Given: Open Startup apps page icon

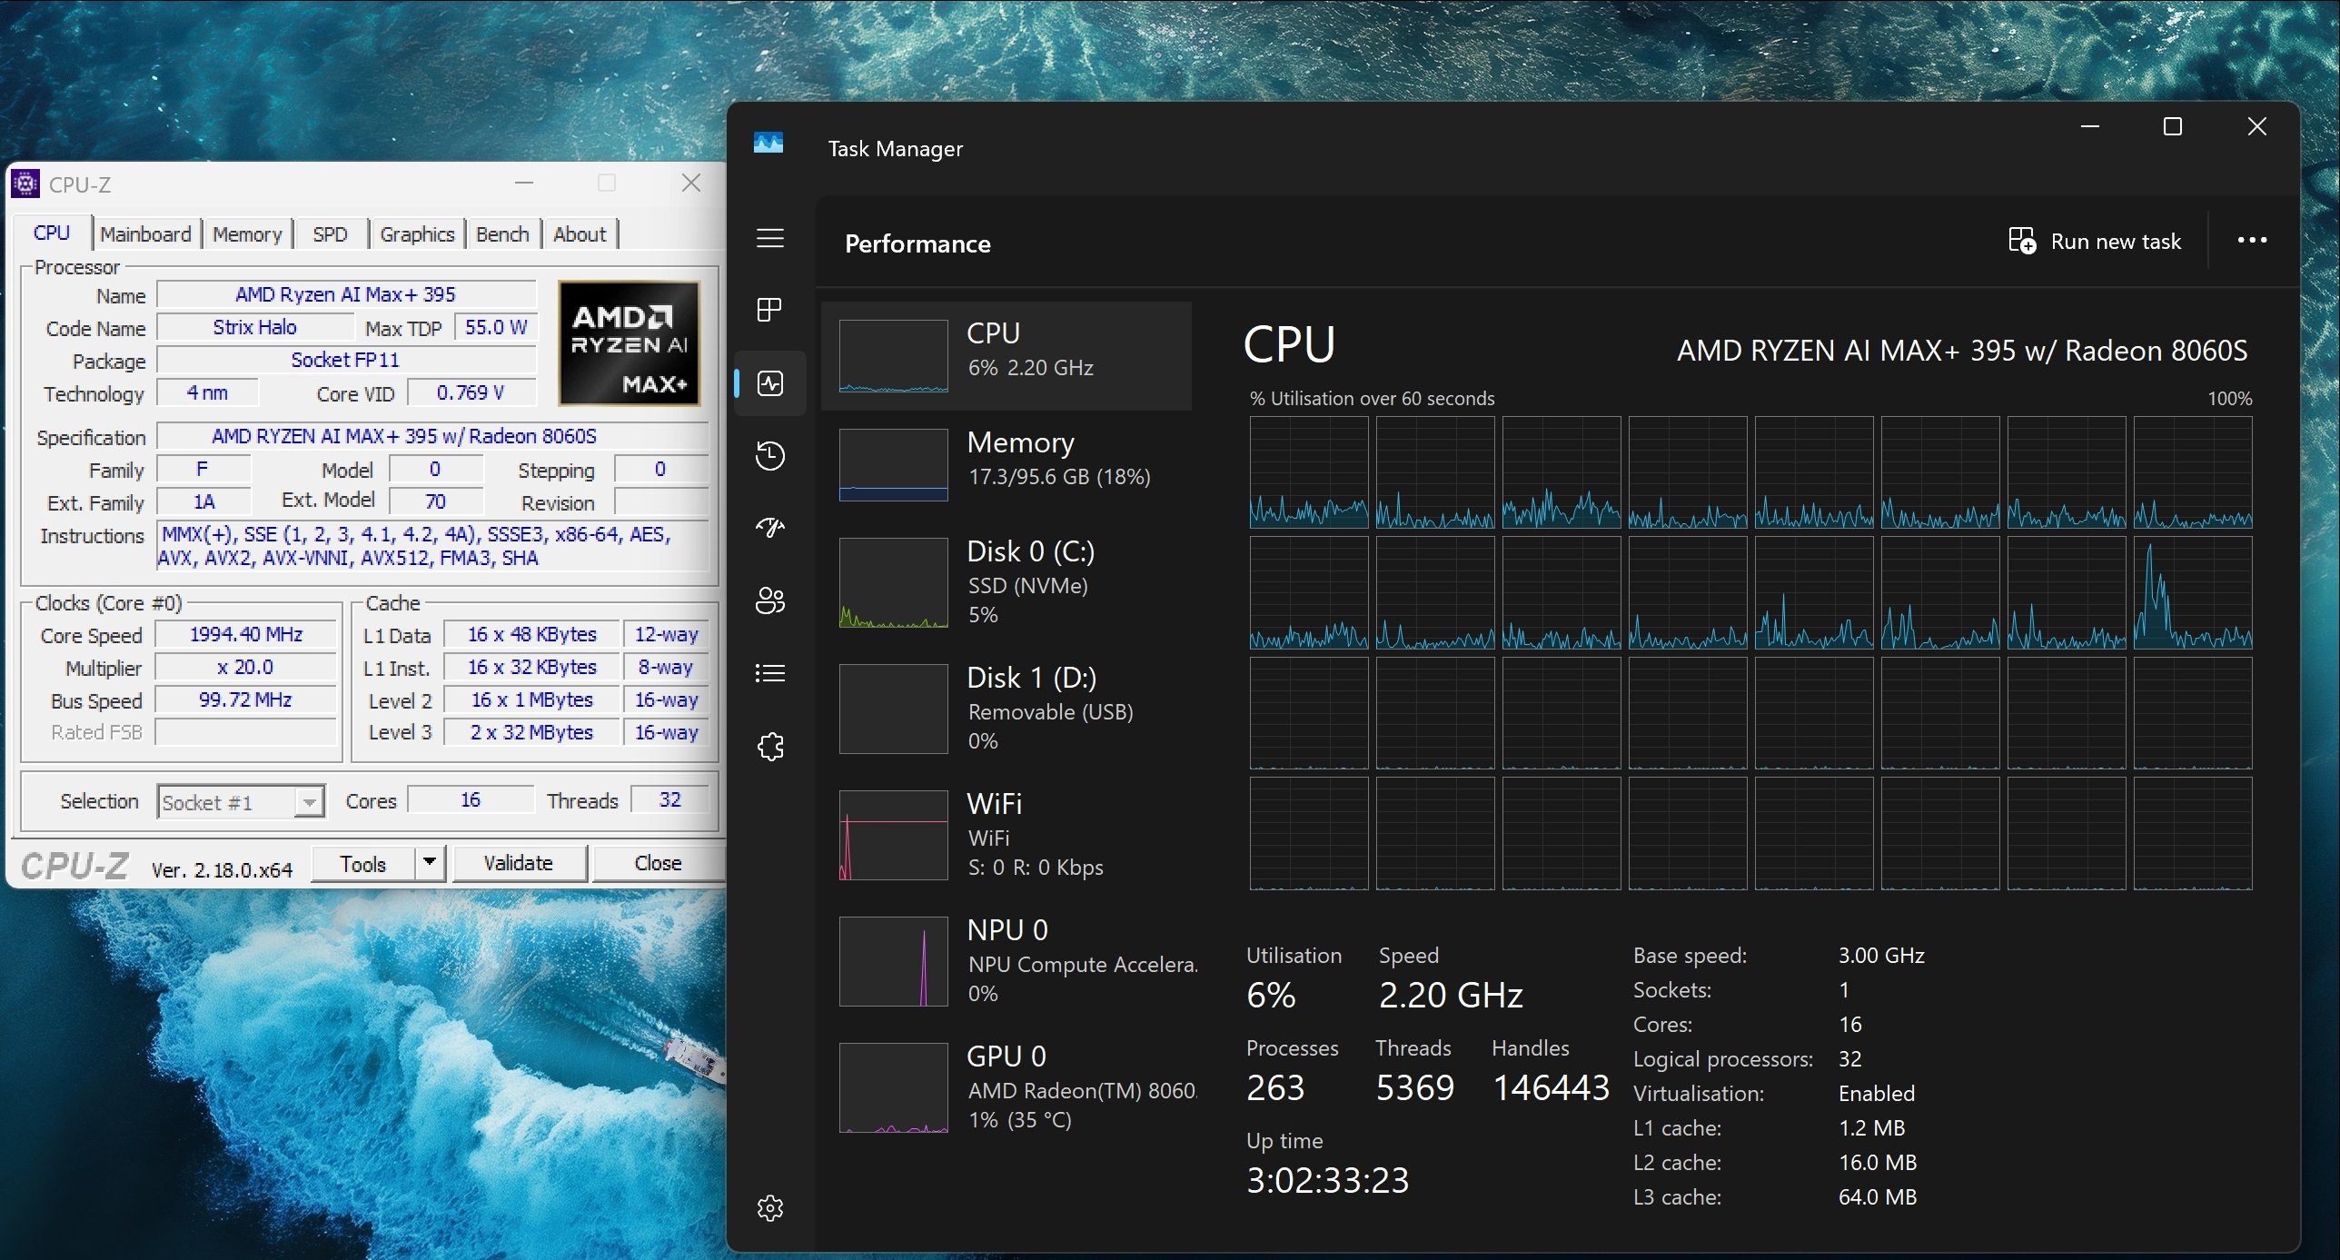Looking at the screenshot, I should click(x=769, y=528).
